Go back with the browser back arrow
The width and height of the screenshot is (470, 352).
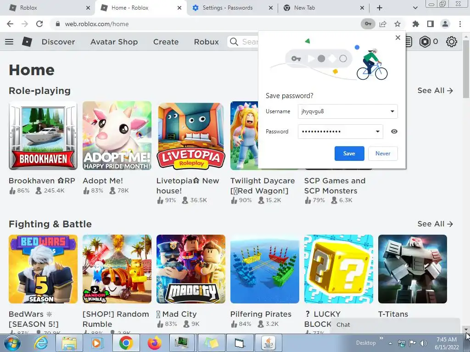coord(10,24)
